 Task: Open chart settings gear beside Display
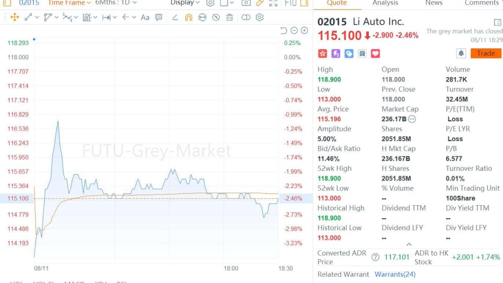210,3
